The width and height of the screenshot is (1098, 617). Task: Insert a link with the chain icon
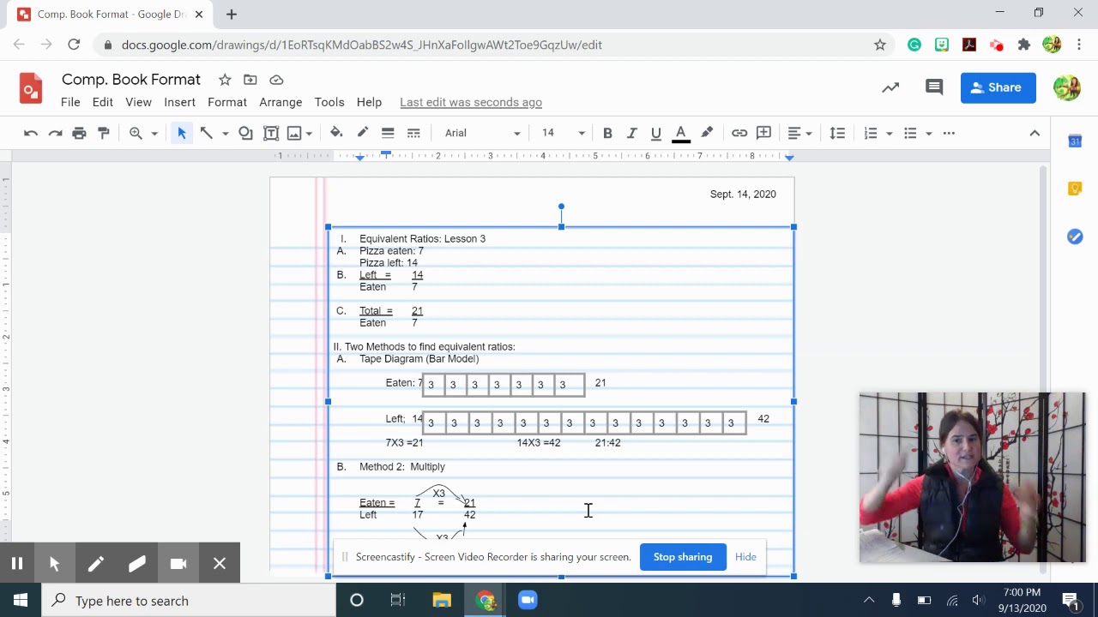[x=739, y=133]
